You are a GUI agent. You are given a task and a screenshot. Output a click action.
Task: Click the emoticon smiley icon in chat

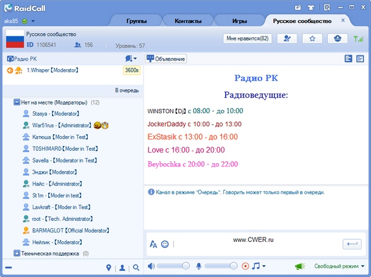point(165,244)
